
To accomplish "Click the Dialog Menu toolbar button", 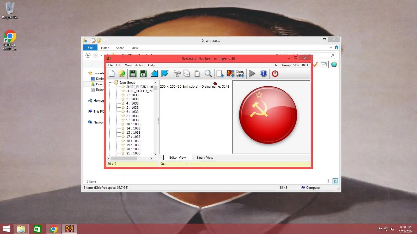I will click(x=240, y=74).
